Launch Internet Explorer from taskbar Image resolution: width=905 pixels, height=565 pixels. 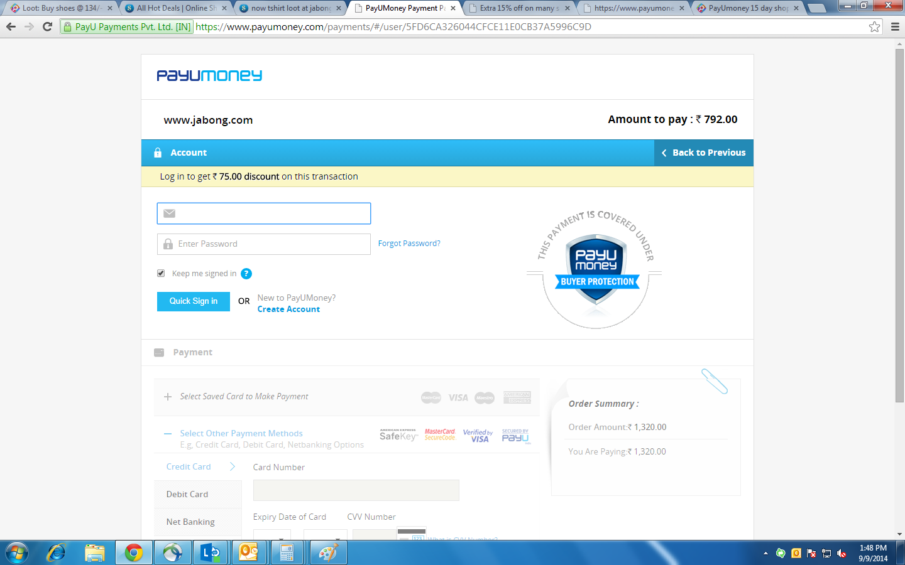tap(57, 553)
